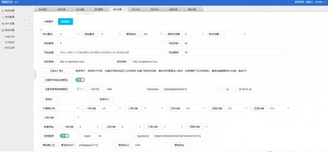Click the 游戏域名 URL field
This screenshot has height=152, width=328.
(157, 62)
